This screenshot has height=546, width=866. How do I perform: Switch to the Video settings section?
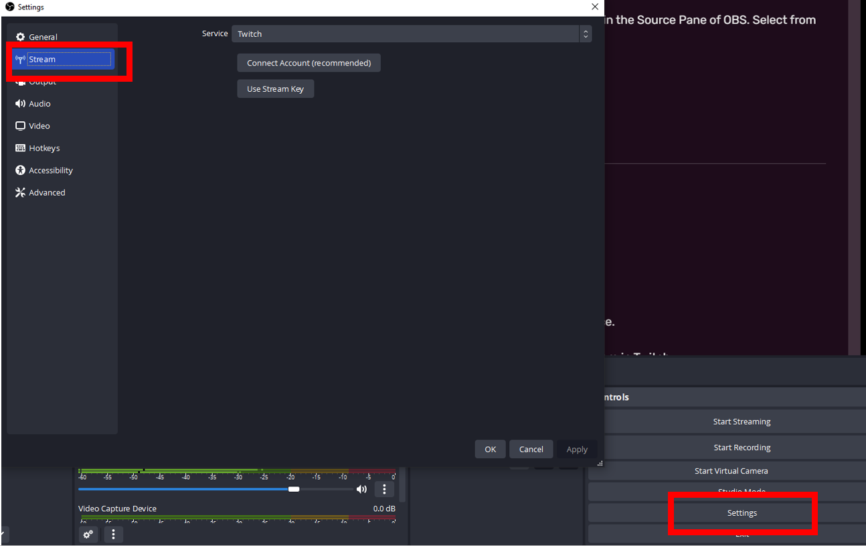[x=62, y=125]
